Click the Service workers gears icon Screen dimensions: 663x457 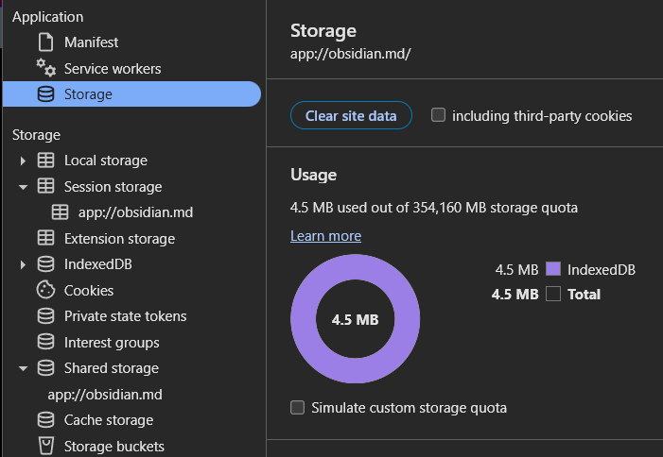[45, 68]
